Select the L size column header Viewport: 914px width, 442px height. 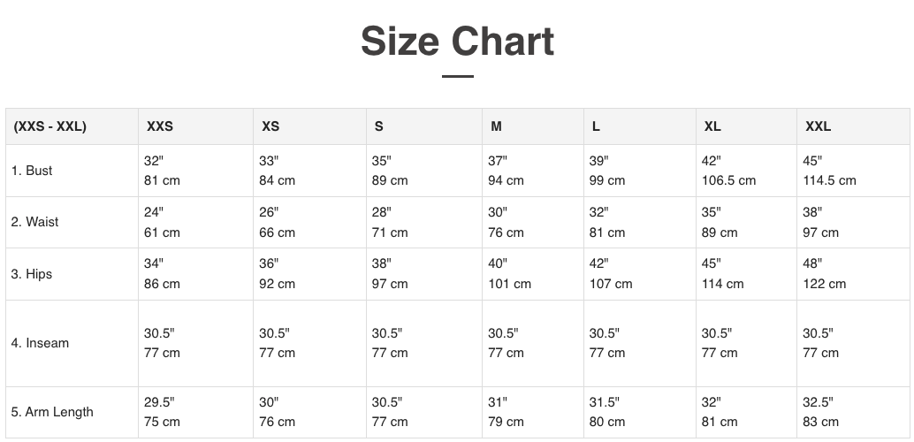pyautogui.click(x=596, y=126)
